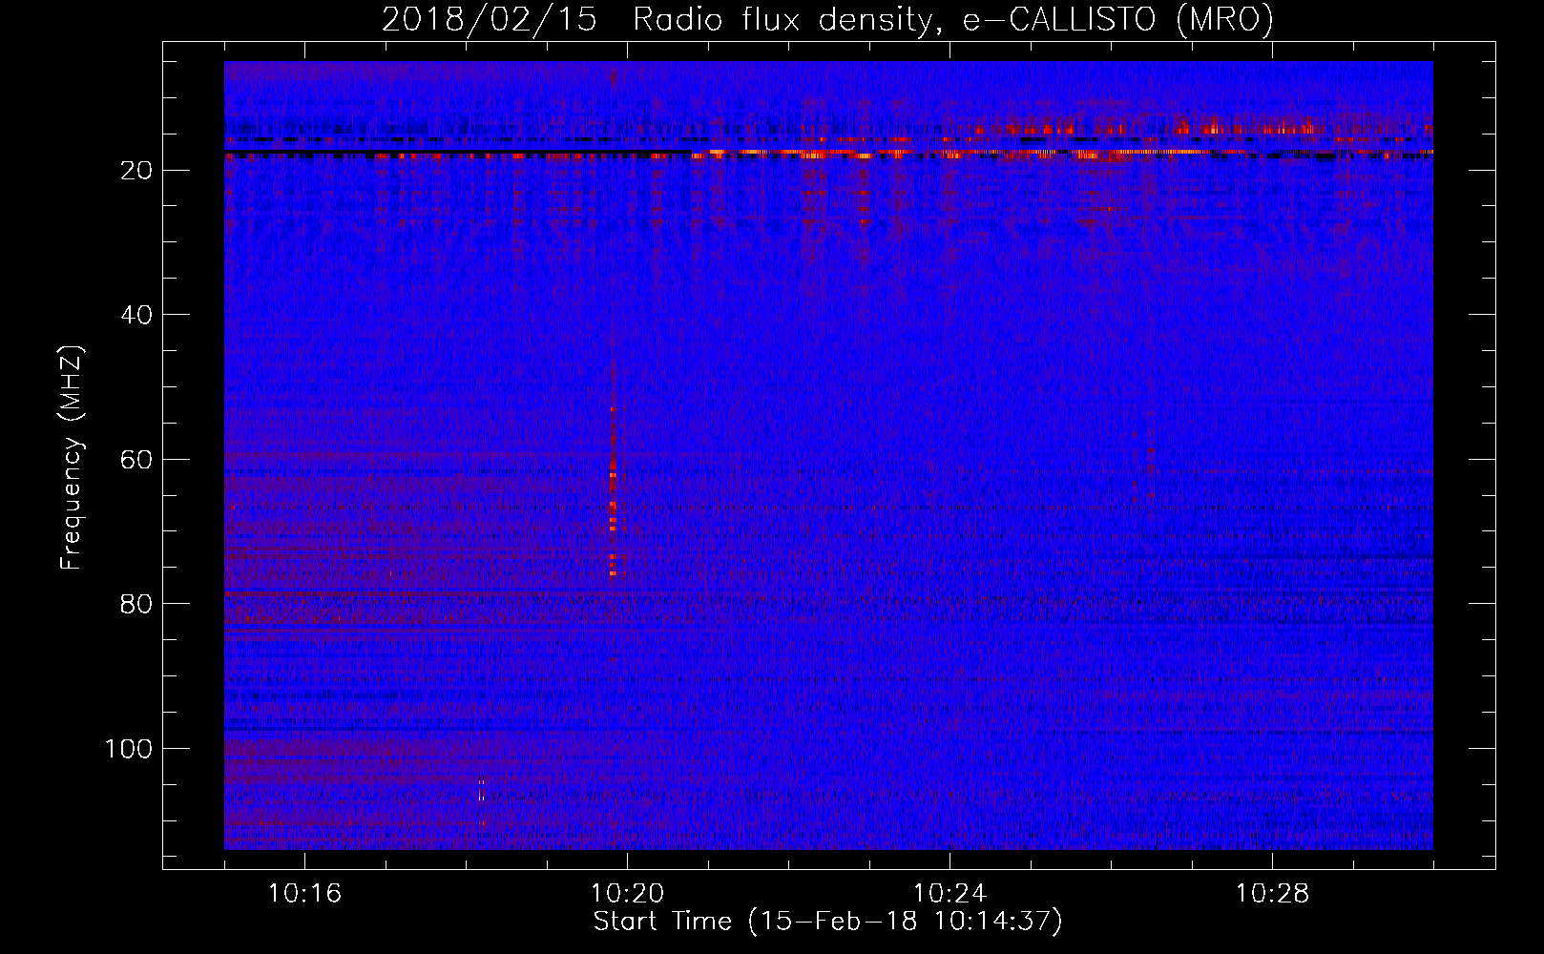Image resolution: width=1544 pixels, height=954 pixels.
Task: Click the frequency tick label "20"
Action: click(x=137, y=171)
